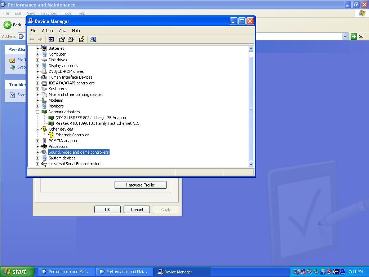Click the Modems category icon
Viewport: 369px width, 277px height.
[44, 100]
